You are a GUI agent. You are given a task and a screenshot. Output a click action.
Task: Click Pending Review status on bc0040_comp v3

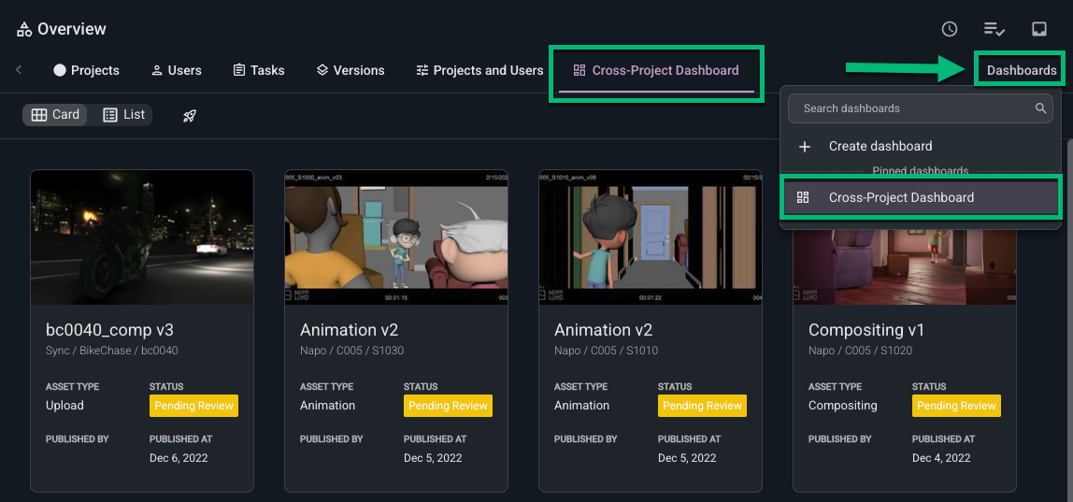point(193,406)
